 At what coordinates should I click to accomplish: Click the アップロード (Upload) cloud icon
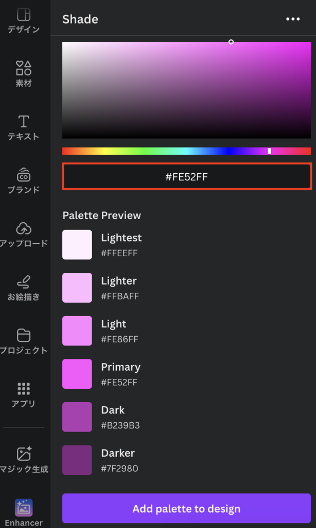24,228
